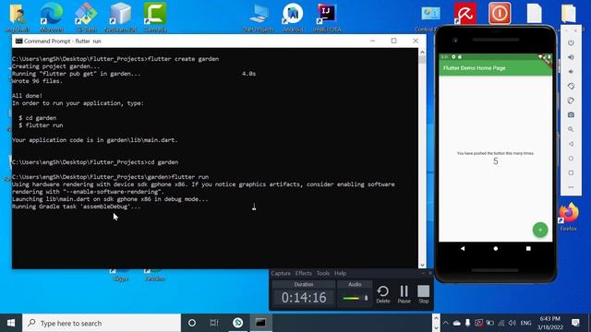Click the taskbar search box
Image resolution: width=591 pixels, height=332 pixels.
(x=102, y=323)
